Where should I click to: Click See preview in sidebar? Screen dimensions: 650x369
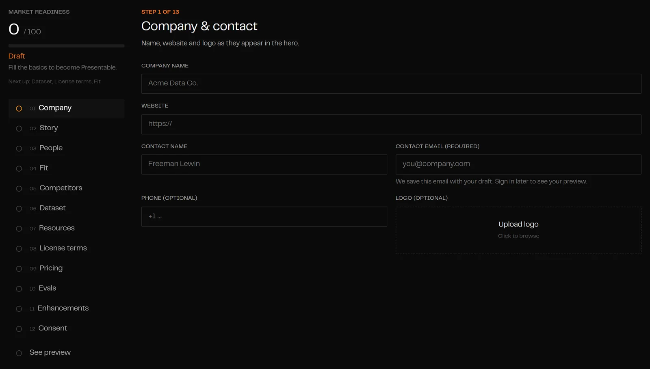tap(66, 353)
